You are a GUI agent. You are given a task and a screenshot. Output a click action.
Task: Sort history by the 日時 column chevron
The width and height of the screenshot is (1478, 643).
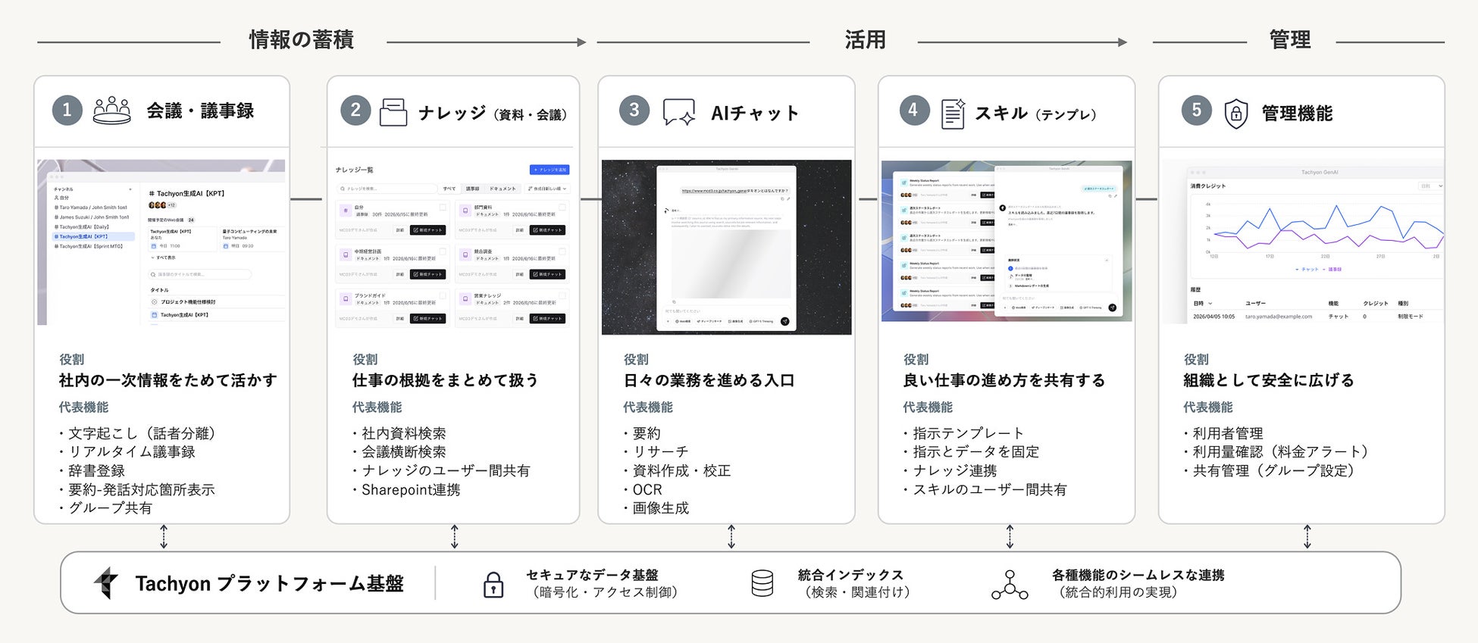[x=1210, y=304]
